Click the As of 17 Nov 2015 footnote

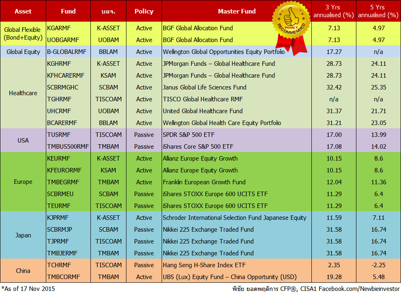28,289
